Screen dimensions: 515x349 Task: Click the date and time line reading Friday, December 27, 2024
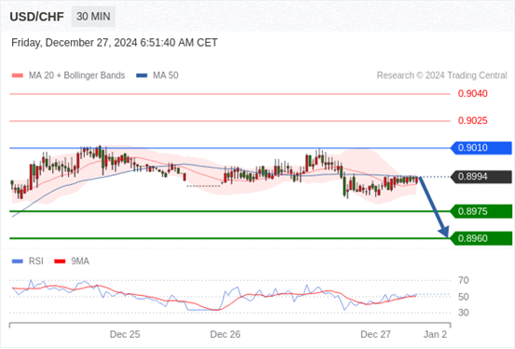click(x=115, y=43)
